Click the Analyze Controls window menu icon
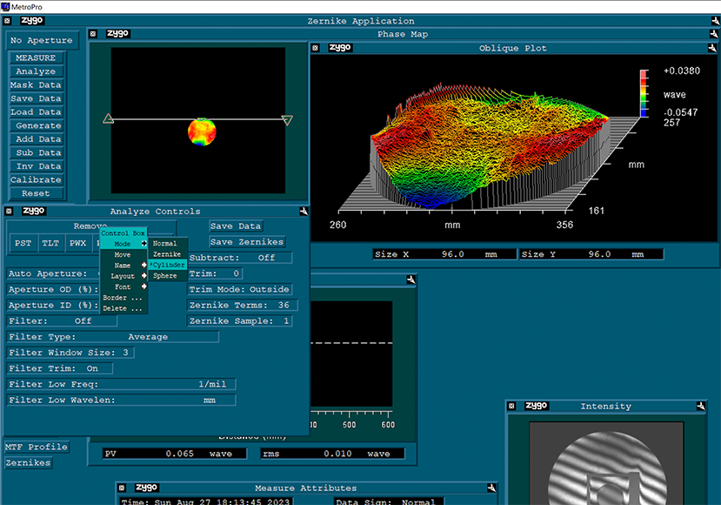721x505 pixels. [x=8, y=211]
